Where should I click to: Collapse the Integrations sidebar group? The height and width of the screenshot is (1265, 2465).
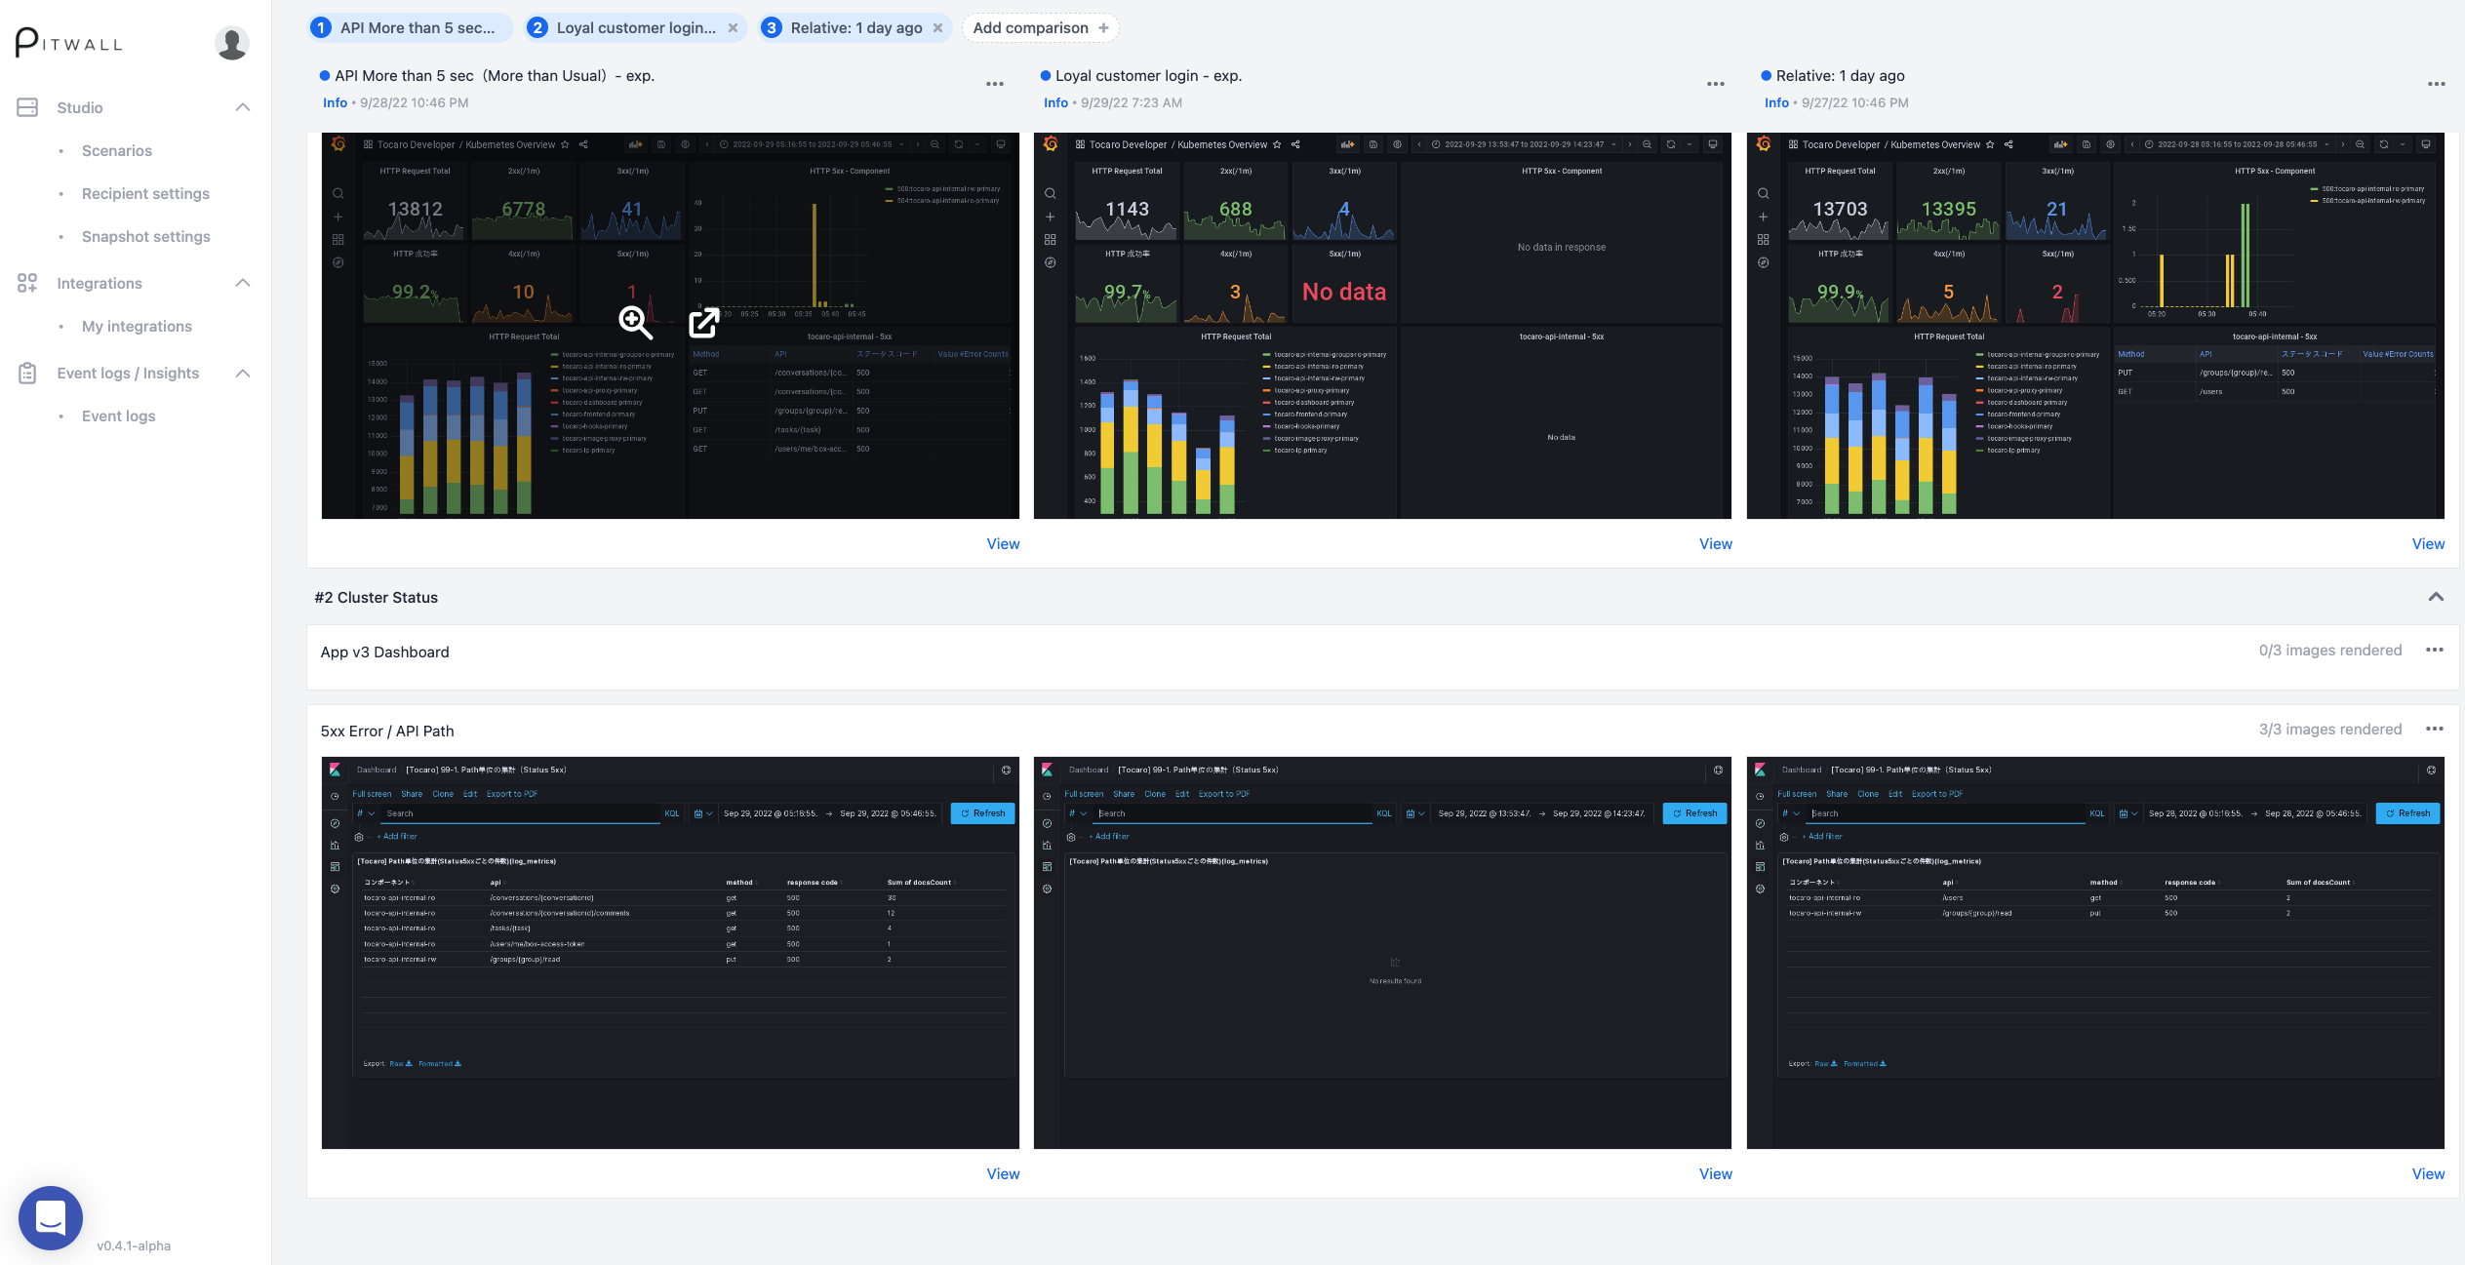pos(243,283)
